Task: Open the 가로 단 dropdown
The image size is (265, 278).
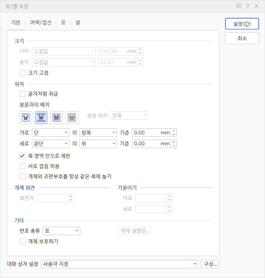Action: (51, 133)
